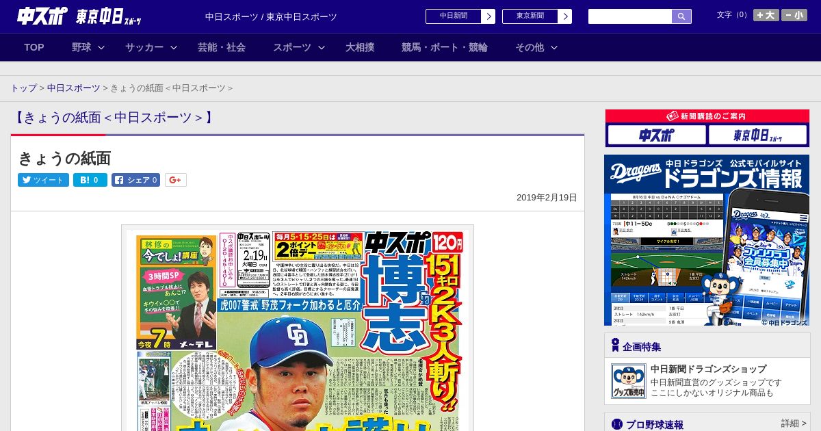Open the 中日新聞 link button

click(453, 16)
